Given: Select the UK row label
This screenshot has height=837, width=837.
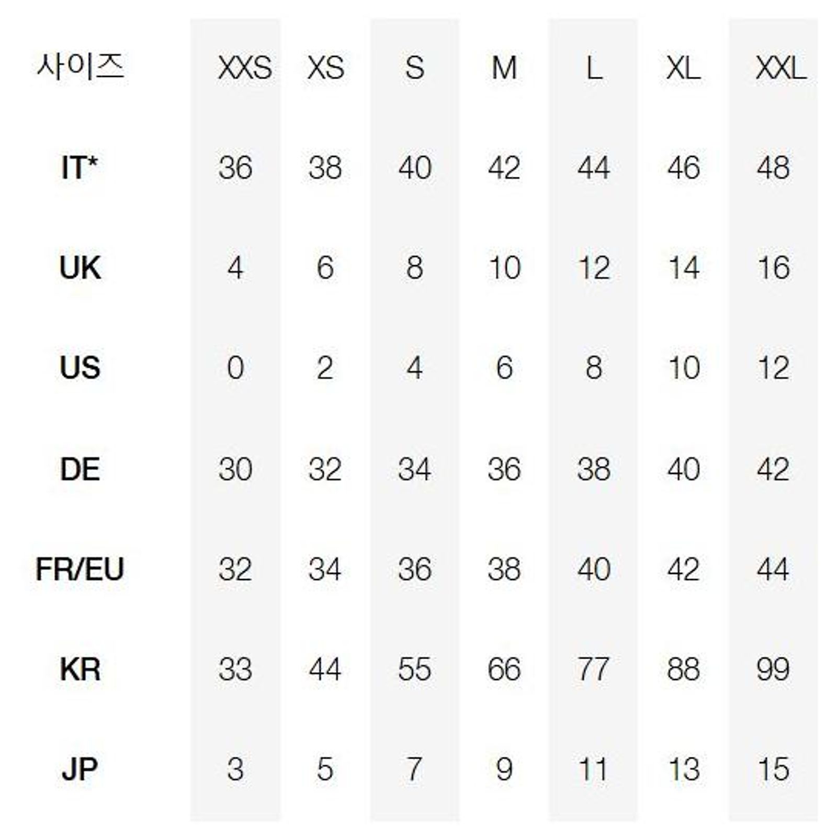Looking at the screenshot, I should 80,268.
